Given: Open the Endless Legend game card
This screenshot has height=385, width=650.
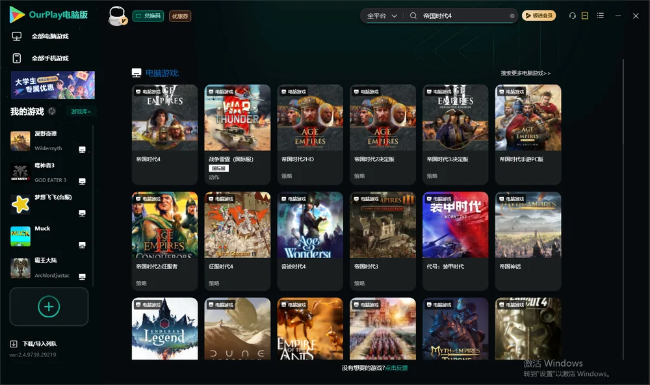Looking at the screenshot, I should 164,328.
